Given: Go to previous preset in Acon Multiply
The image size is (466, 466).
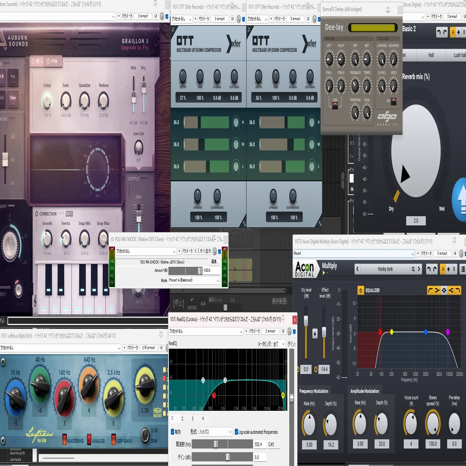Looking at the screenshot, I should point(357,269).
